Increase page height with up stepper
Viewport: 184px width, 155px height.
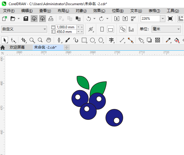pyautogui.click(x=82, y=32)
